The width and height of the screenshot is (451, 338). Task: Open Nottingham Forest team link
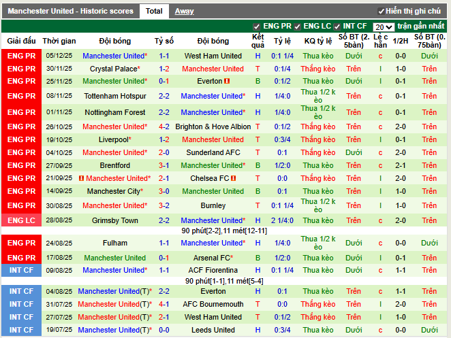(115, 112)
